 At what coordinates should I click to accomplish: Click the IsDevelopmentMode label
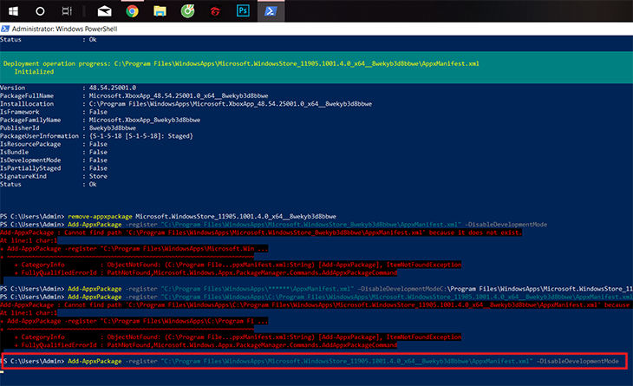click(30, 160)
